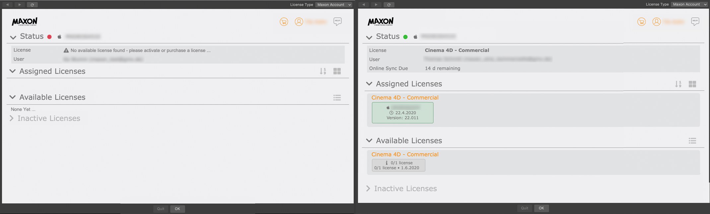The width and height of the screenshot is (710, 214).
Task: Click back arrow in right window
Action: click(x=364, y=5)
